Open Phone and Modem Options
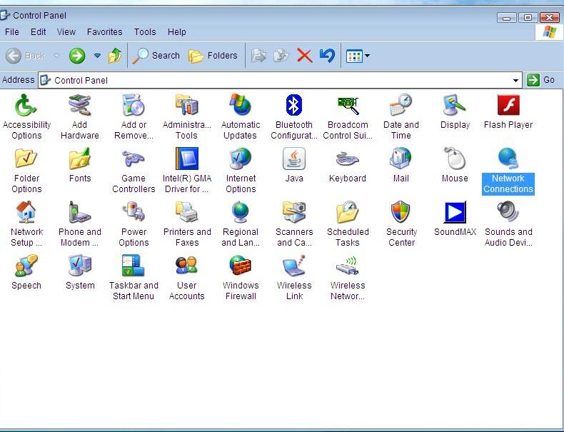564x432 pixels. (x=79, y=223)
